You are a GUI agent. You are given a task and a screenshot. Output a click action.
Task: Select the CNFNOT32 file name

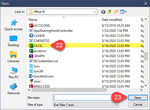point(42,41)
